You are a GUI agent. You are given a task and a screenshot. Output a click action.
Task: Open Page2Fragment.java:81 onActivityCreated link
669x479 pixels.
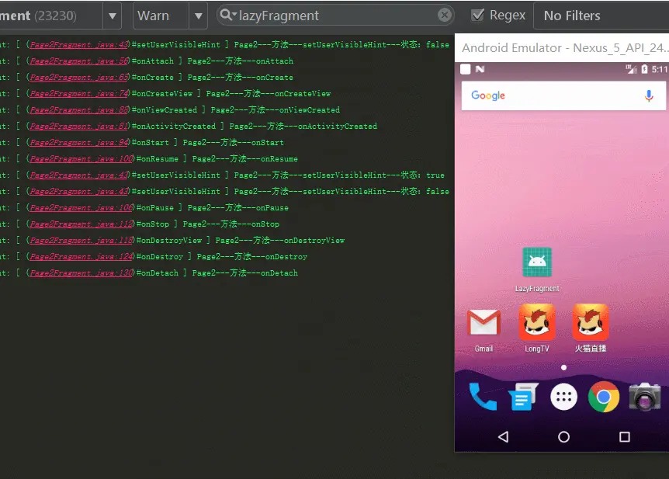point(79,126)
